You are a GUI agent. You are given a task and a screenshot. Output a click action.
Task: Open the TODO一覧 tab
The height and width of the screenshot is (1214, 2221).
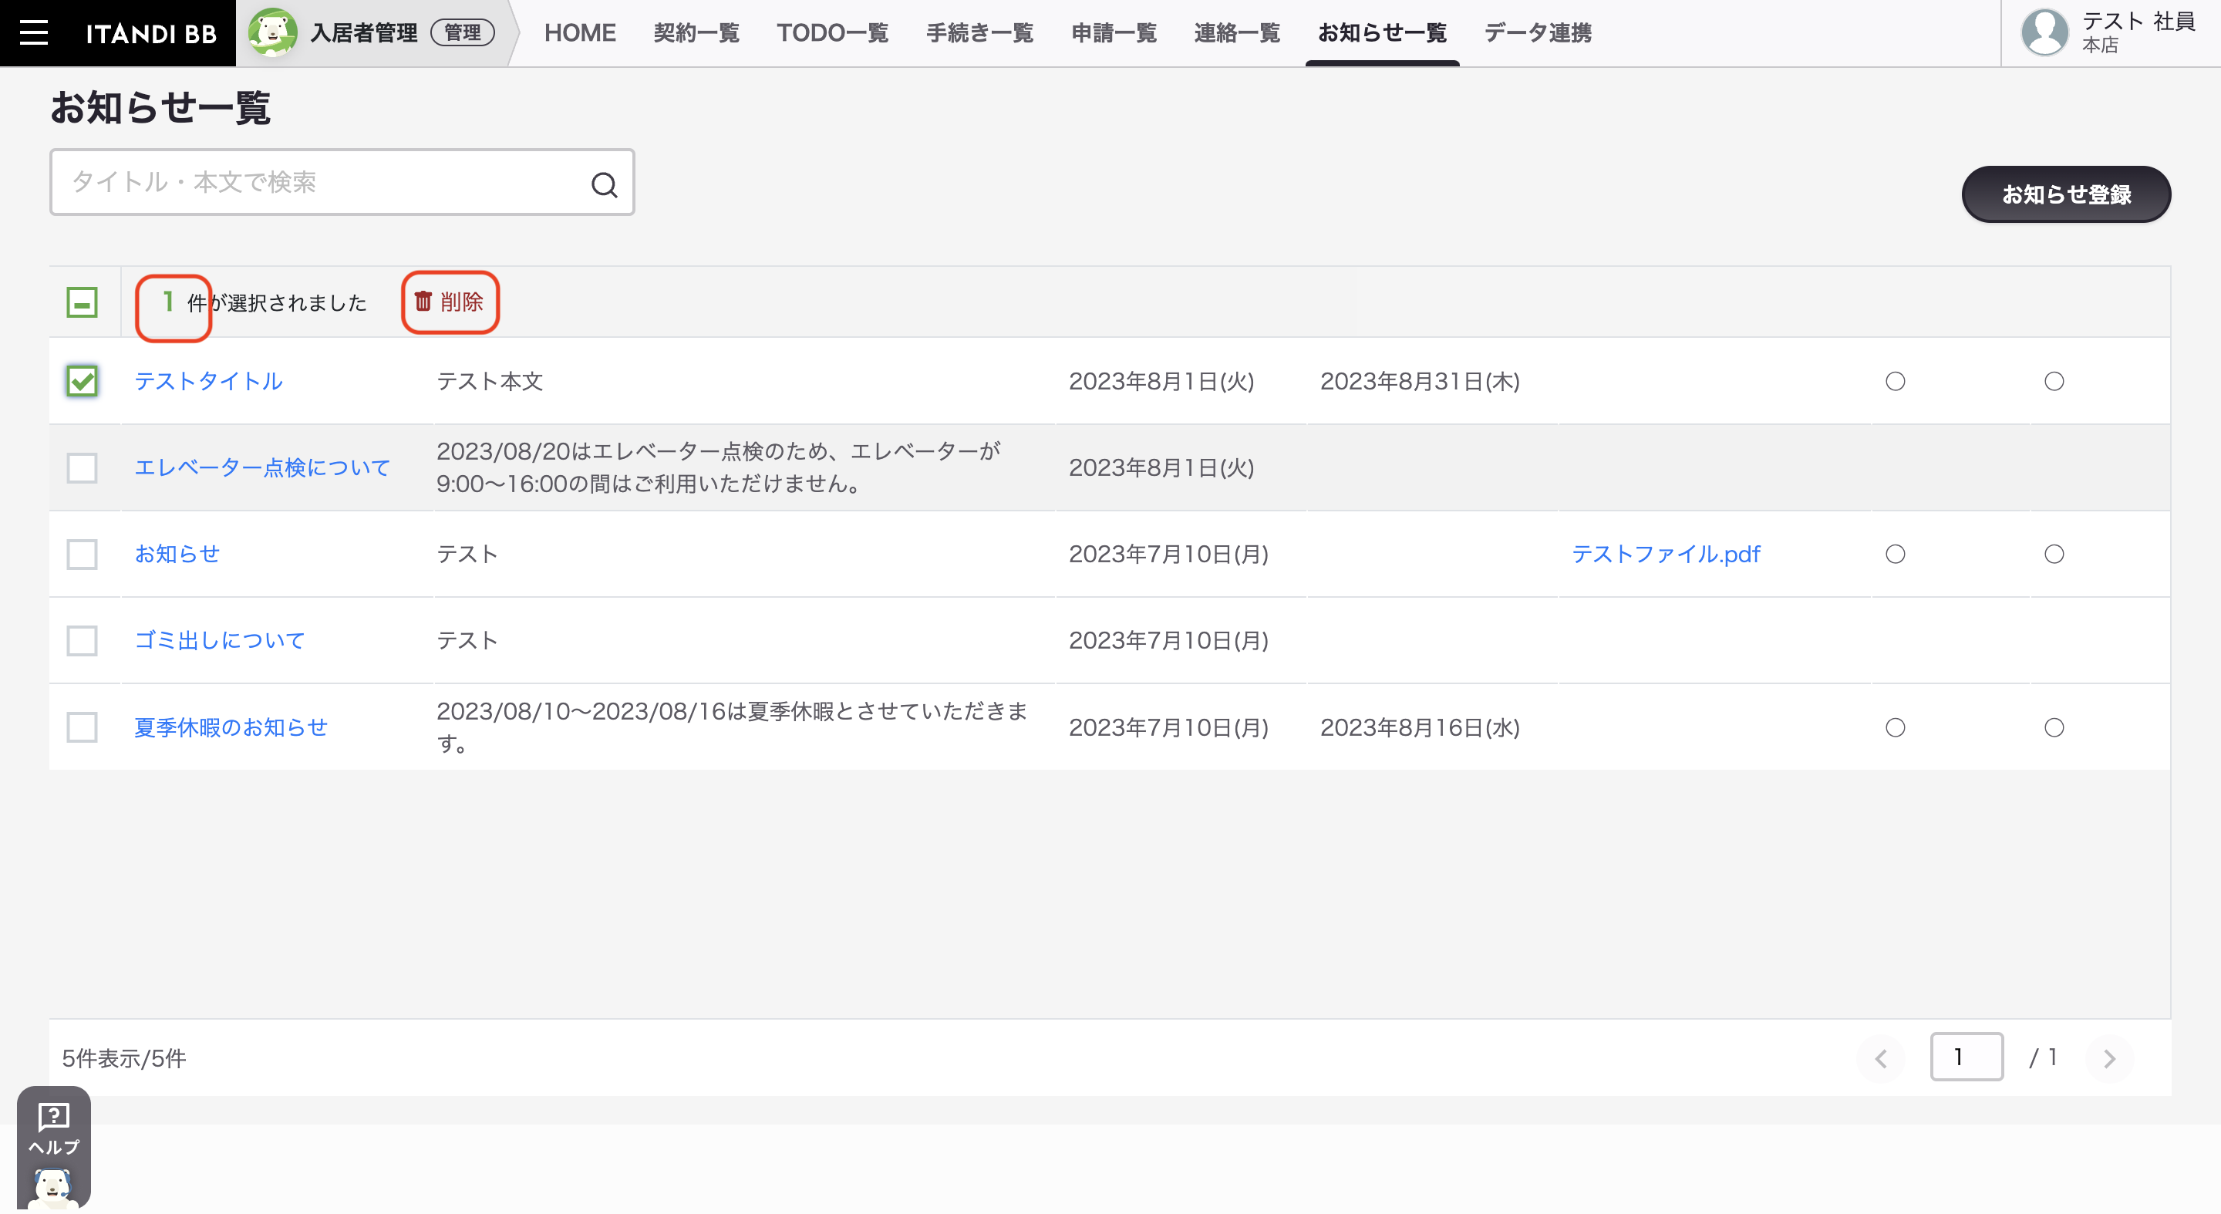[x=832, y=32]
